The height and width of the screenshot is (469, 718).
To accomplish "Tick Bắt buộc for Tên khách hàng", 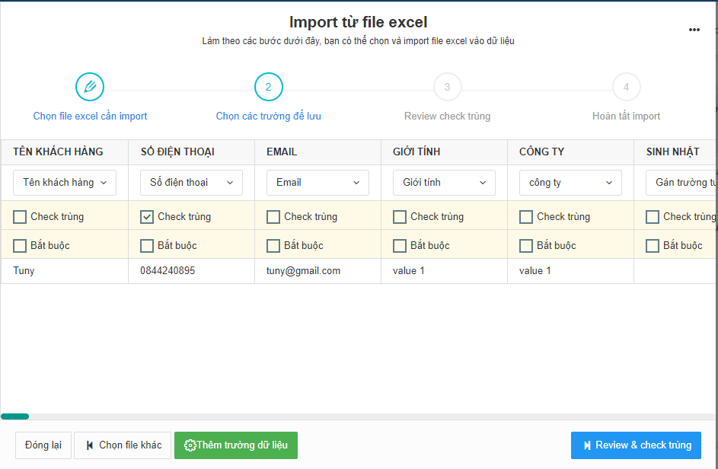I will 20,245.
